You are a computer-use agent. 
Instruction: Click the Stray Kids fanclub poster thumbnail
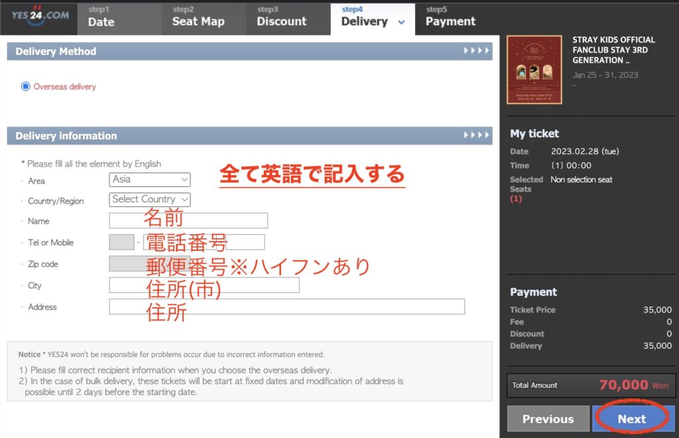pyautogui.click(x=534, y=70)
